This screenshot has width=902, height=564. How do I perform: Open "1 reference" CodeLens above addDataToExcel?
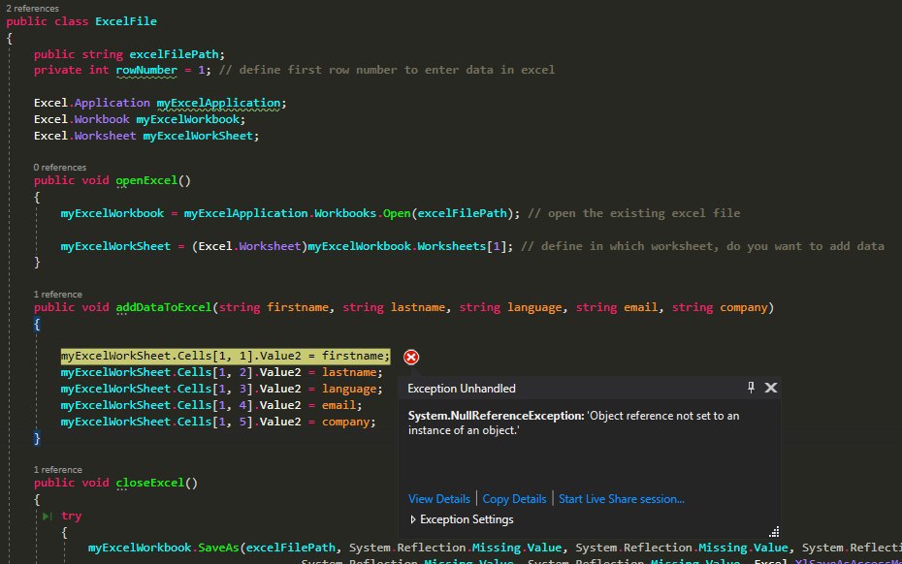[x=57, y=294]
